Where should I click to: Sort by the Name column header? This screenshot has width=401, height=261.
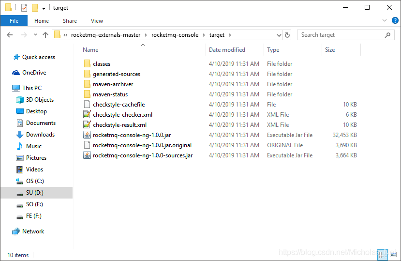coord(90,50)
